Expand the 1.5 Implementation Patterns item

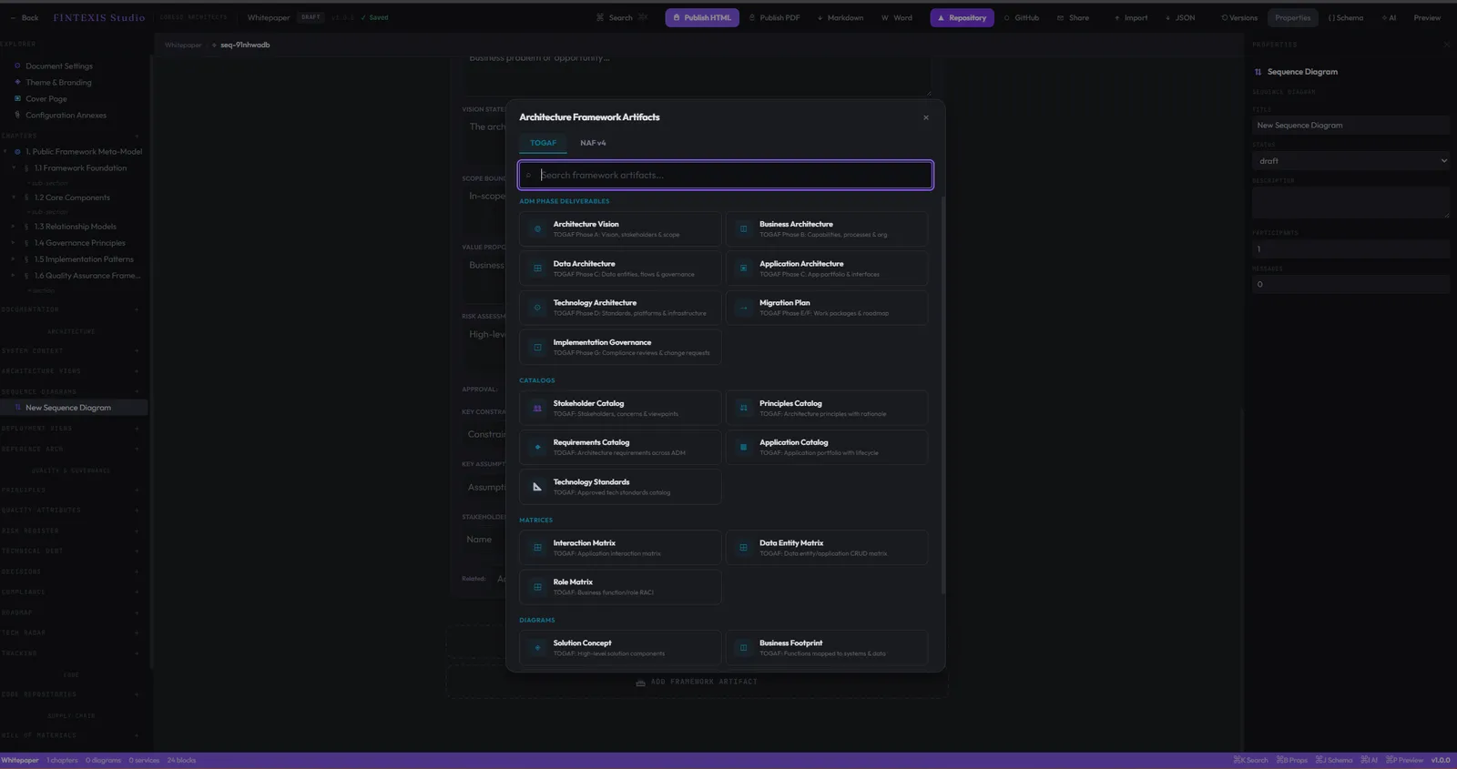(x=14, y=259)
